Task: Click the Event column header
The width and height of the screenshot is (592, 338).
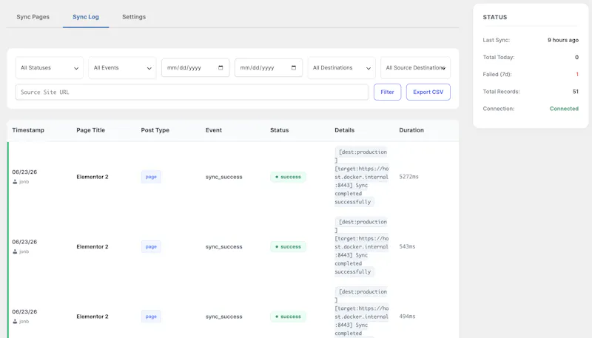Action: pyautogui.click(x=214, y=130)
